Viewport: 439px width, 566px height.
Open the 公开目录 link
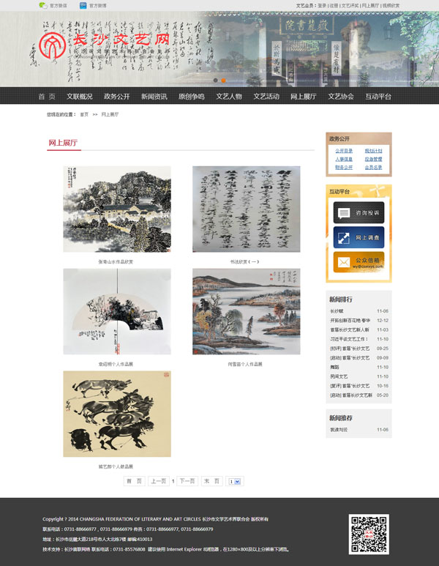click(x=344, y=151)
